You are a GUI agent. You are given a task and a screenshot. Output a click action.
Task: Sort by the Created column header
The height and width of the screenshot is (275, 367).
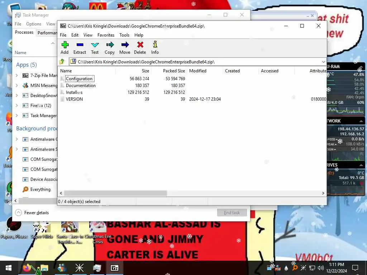click(241, 71)
